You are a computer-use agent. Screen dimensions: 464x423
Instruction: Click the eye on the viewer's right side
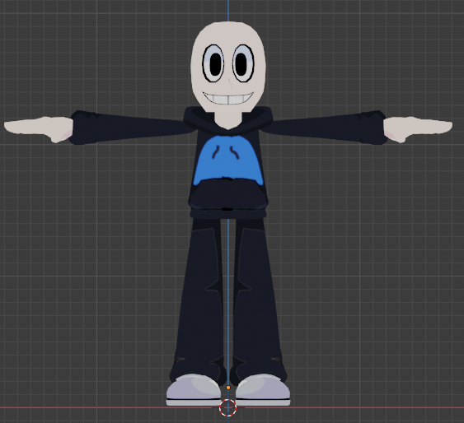[x=244, y=63]
